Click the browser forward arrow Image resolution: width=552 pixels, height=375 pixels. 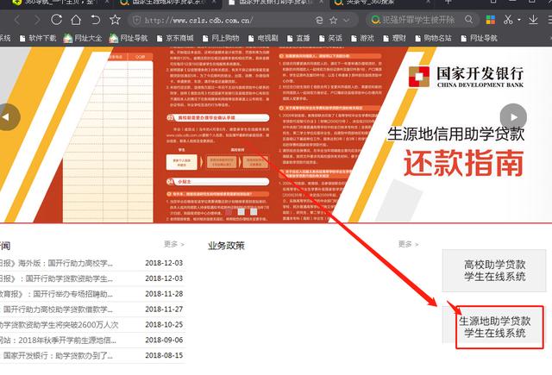(x=36, y=20)
